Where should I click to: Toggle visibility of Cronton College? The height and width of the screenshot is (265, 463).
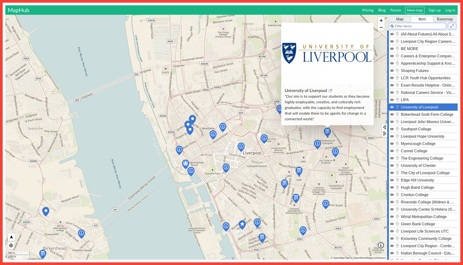click(392, 195)
